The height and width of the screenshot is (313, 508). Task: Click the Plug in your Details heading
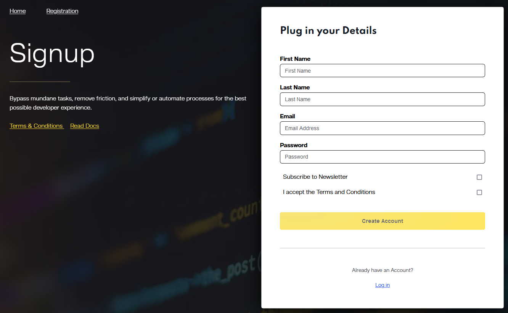328,30
